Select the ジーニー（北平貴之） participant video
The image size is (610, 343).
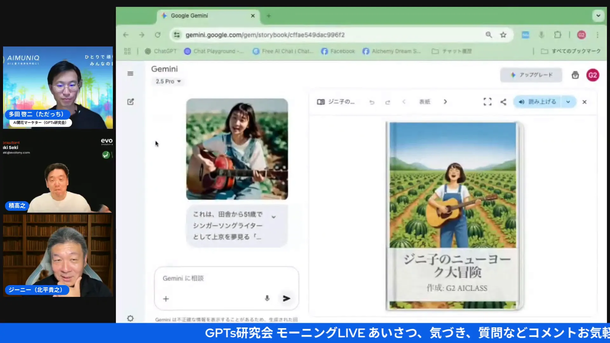click(58, 256)
